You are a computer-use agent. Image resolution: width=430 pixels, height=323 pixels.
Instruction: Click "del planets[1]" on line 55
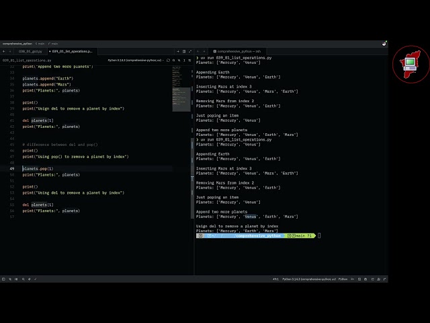tap(38, 205)
